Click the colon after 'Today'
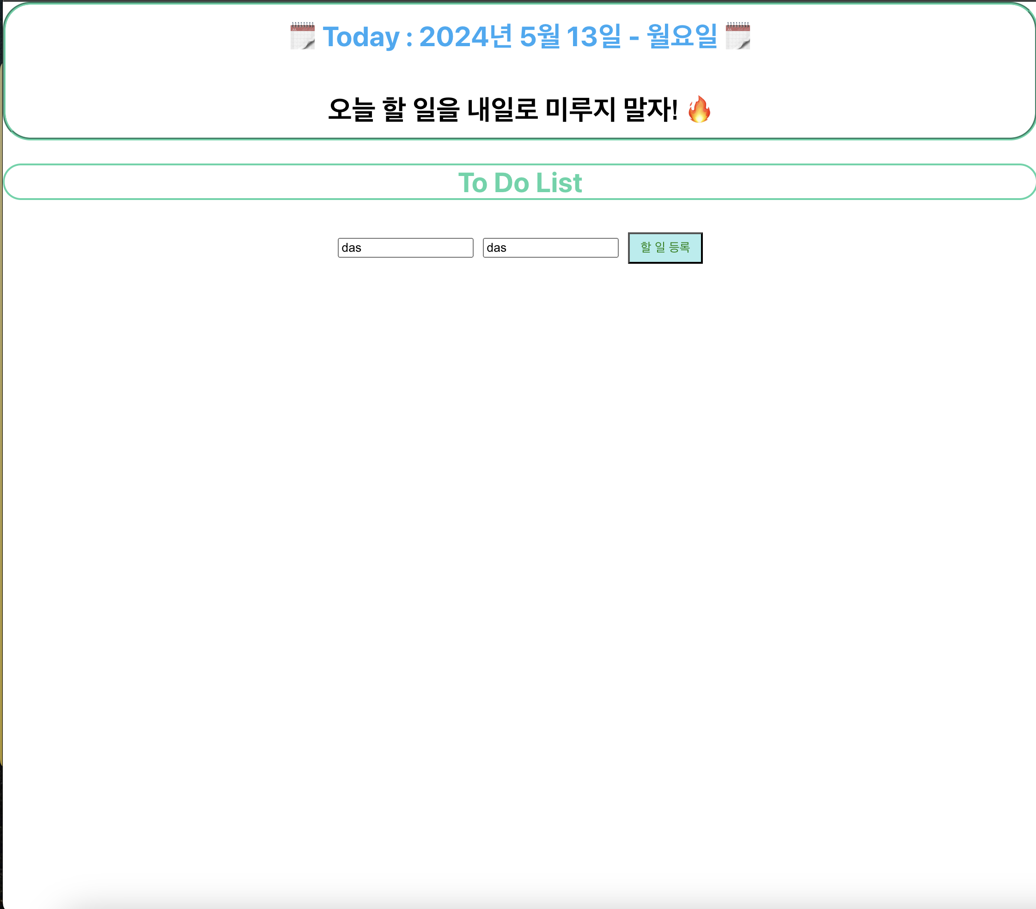The height and width of the screenshot is (909, 1036). [409, 39]
